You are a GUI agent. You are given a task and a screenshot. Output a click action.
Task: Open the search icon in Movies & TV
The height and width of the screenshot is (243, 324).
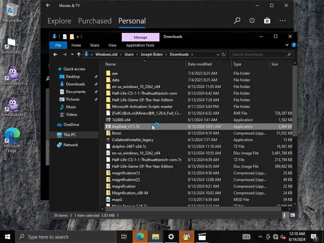tap(237, 21)
